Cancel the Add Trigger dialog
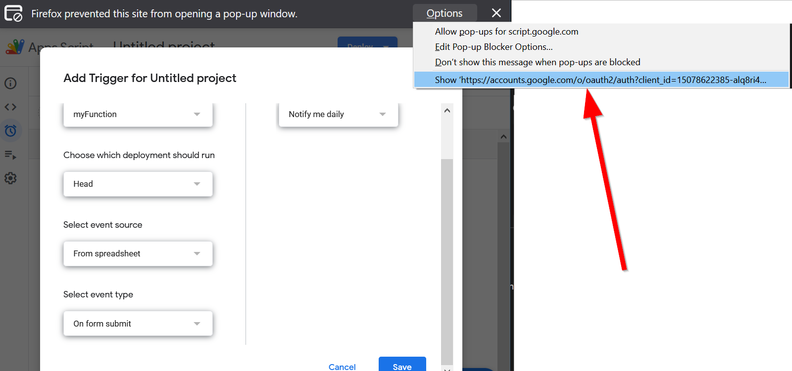 (342, 367)
